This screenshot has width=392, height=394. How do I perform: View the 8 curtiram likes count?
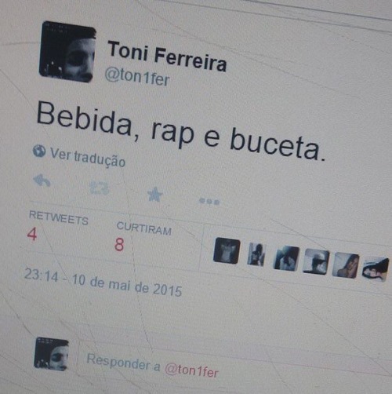[x=119, y=245]
